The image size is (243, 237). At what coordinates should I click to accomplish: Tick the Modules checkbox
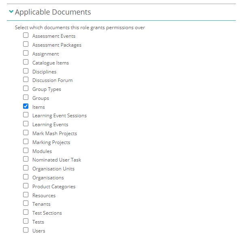point(26,151)
